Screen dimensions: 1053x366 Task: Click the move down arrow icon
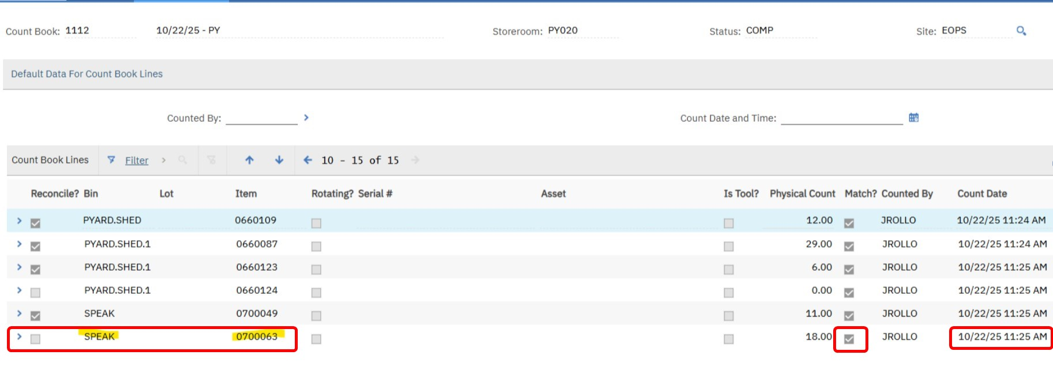tap(279, 160)
